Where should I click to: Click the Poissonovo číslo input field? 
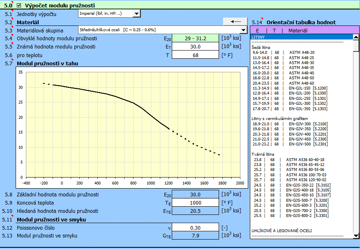pos(195,228)
